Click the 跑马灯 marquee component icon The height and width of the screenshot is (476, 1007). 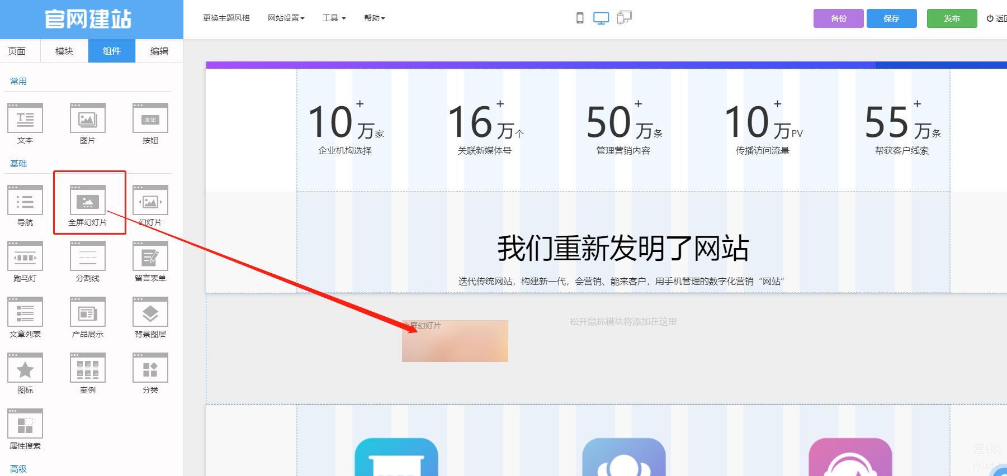(x=25, y=256)
